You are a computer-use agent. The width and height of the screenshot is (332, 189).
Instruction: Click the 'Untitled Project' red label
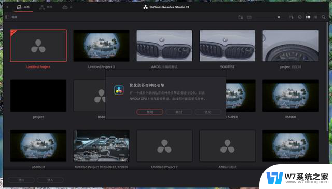click(x=38, y=67)
